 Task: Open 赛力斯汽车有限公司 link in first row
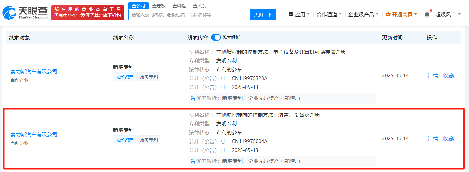[34, 71]
